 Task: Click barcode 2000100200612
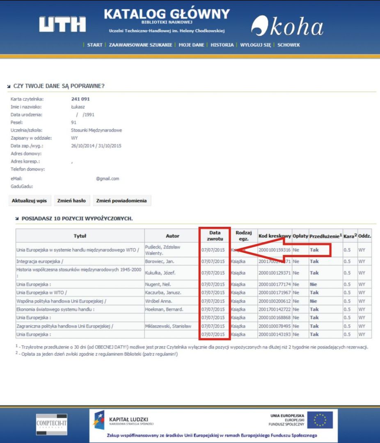coord(275,301)
